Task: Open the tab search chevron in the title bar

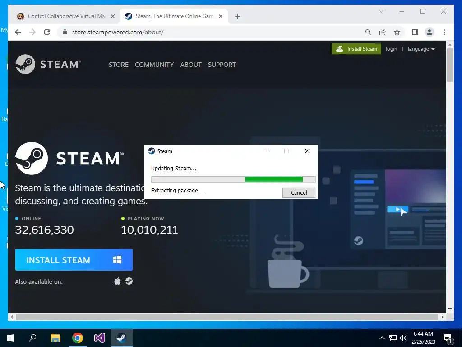Action: (x=381, y=11)
